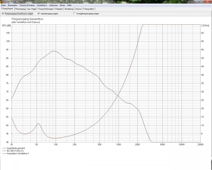The image size is (212, 170).
Task: Open the Datei menu
Action: (x=3, y=5)
